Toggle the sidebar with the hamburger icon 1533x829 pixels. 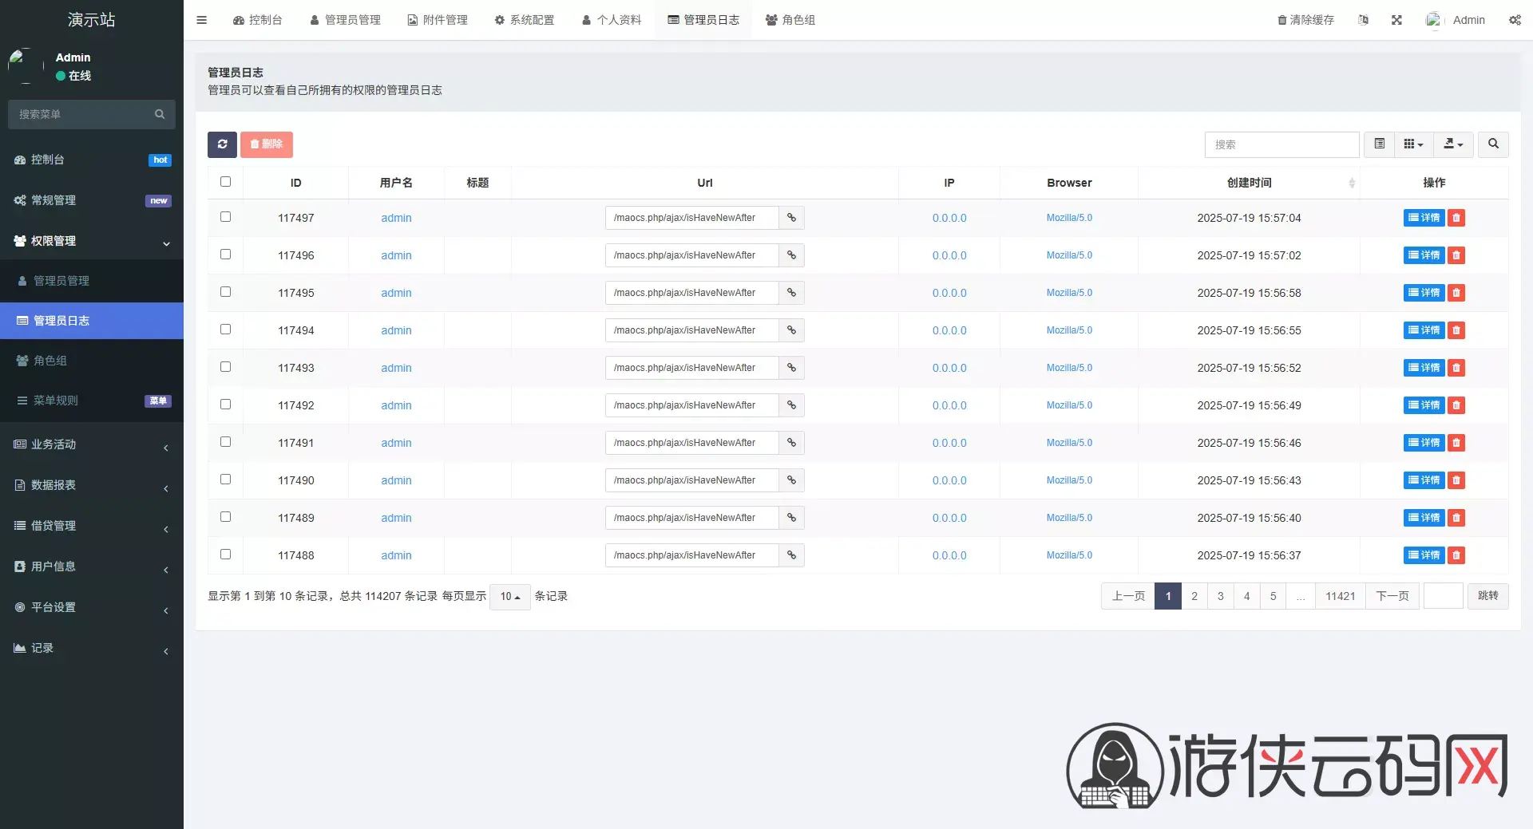(202, 20)
